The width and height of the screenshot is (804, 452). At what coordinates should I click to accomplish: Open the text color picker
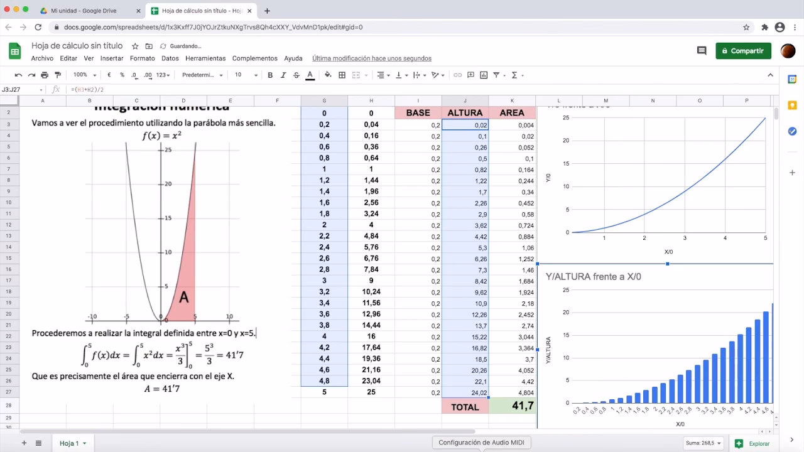pyautogui.click(x=308, y=75)
